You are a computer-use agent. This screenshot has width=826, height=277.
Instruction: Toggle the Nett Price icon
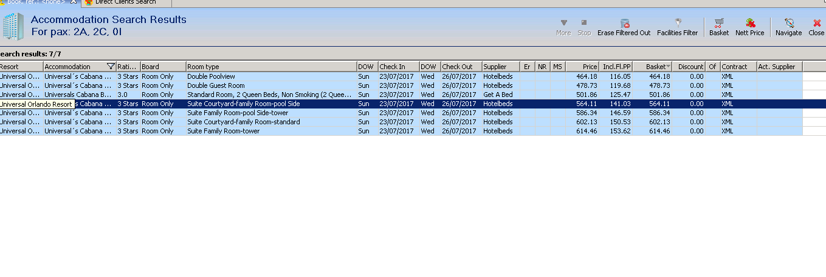pyautogui.click(x=750, y=23)
